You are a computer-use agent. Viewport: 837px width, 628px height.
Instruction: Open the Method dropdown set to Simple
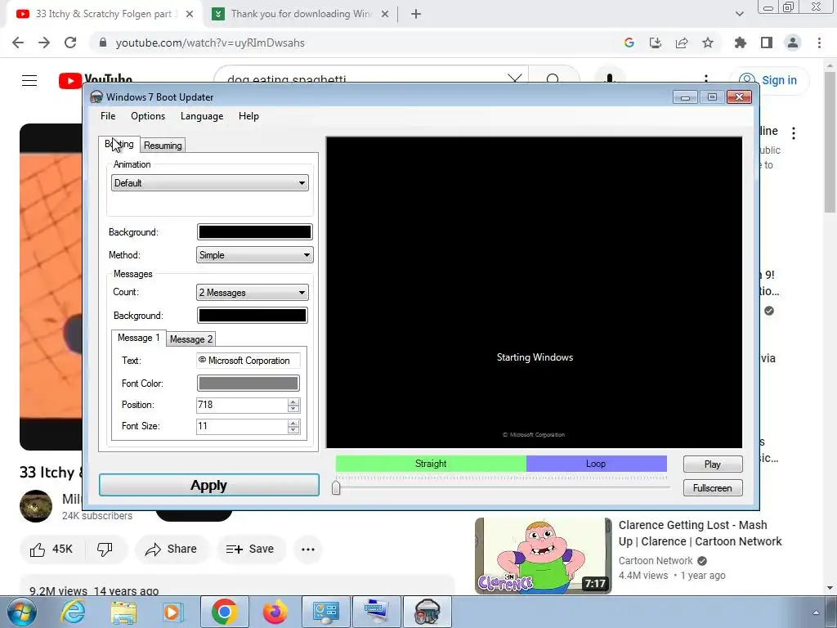click(255, 255)
